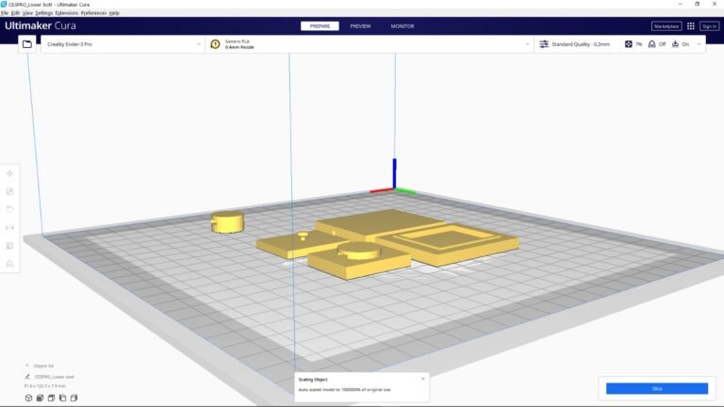Screen dimensions: 724x407
Task: Open the Extensions menu
Action: (67, 13)
